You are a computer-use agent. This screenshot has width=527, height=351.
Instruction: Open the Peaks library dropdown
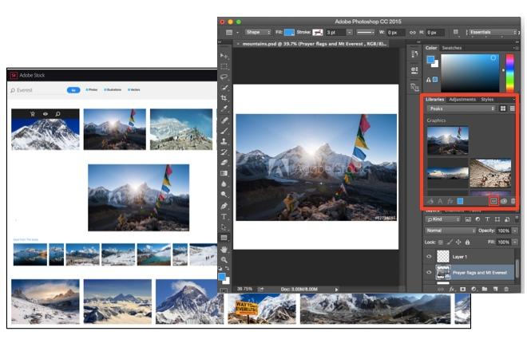click(462, 108)
